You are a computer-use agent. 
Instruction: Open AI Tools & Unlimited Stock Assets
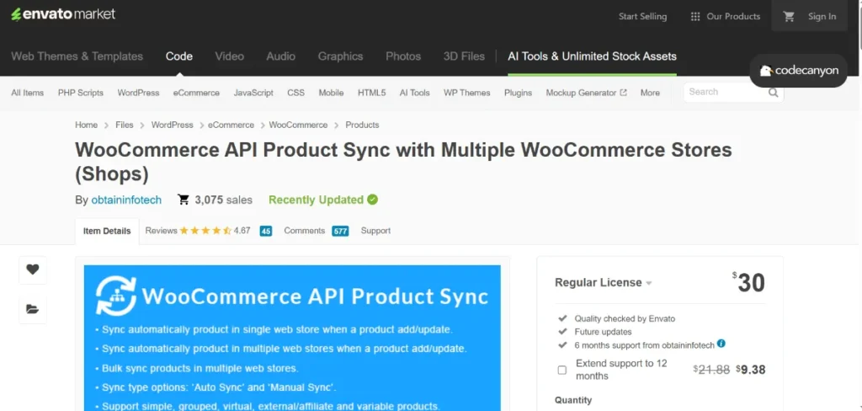(x=592, y=56)
